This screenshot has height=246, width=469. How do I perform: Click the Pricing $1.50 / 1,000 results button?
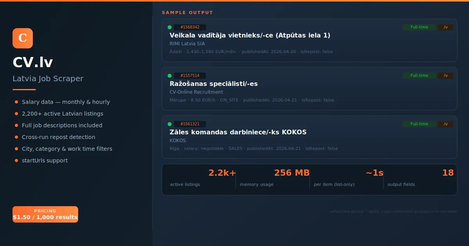click(45, 214)
